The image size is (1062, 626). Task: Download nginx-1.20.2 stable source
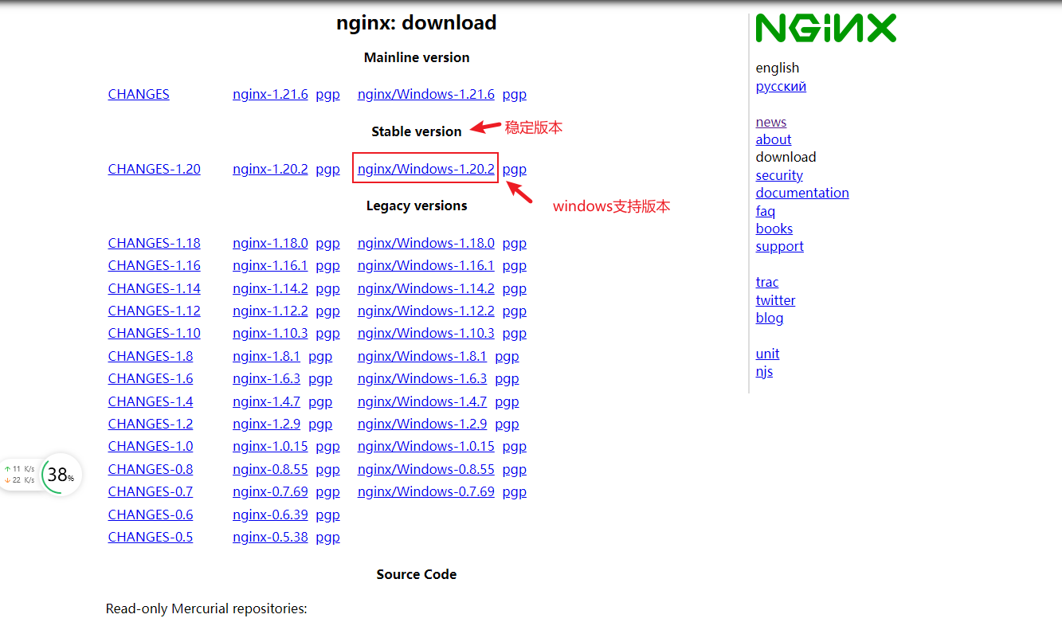tap(270, 169)
